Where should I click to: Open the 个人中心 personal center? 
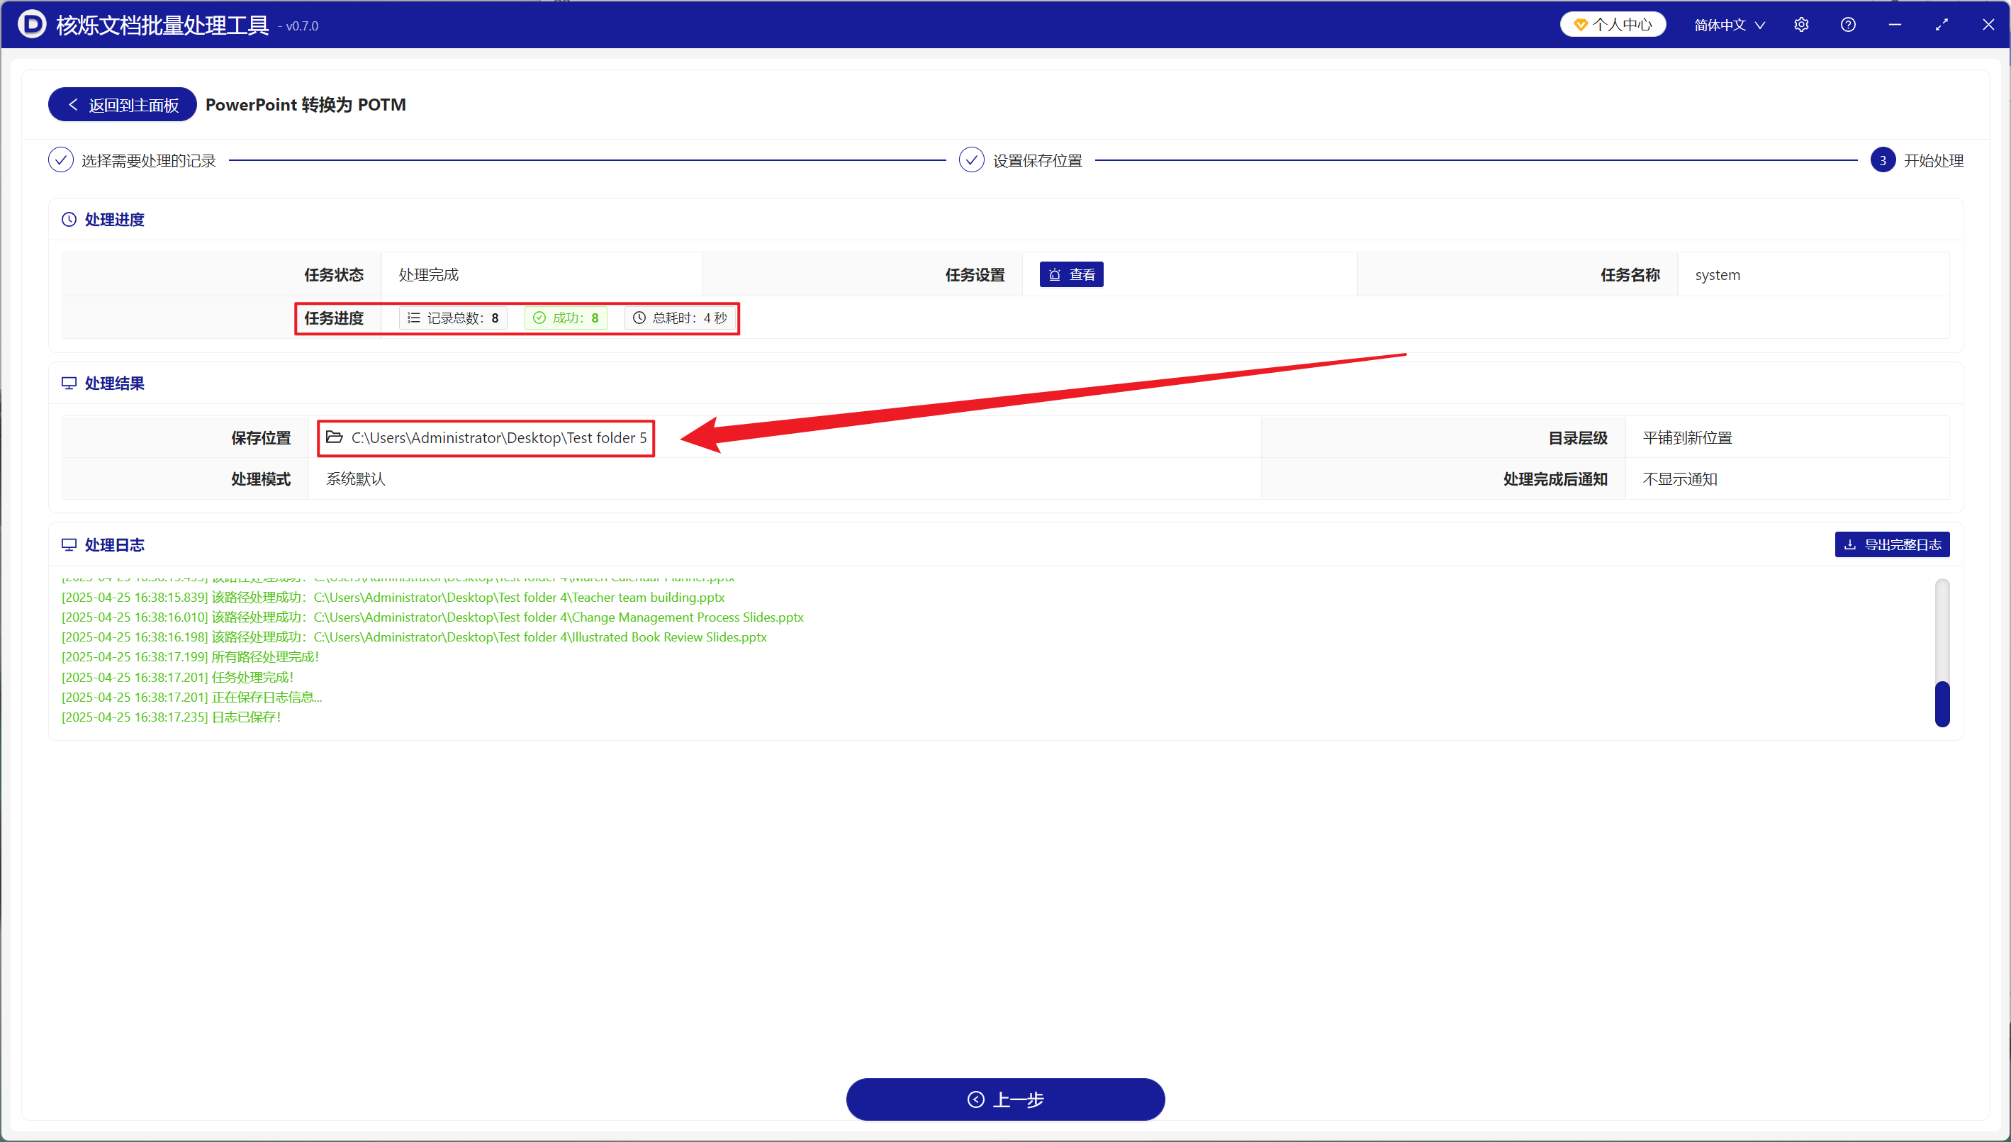coord(1613,24)
